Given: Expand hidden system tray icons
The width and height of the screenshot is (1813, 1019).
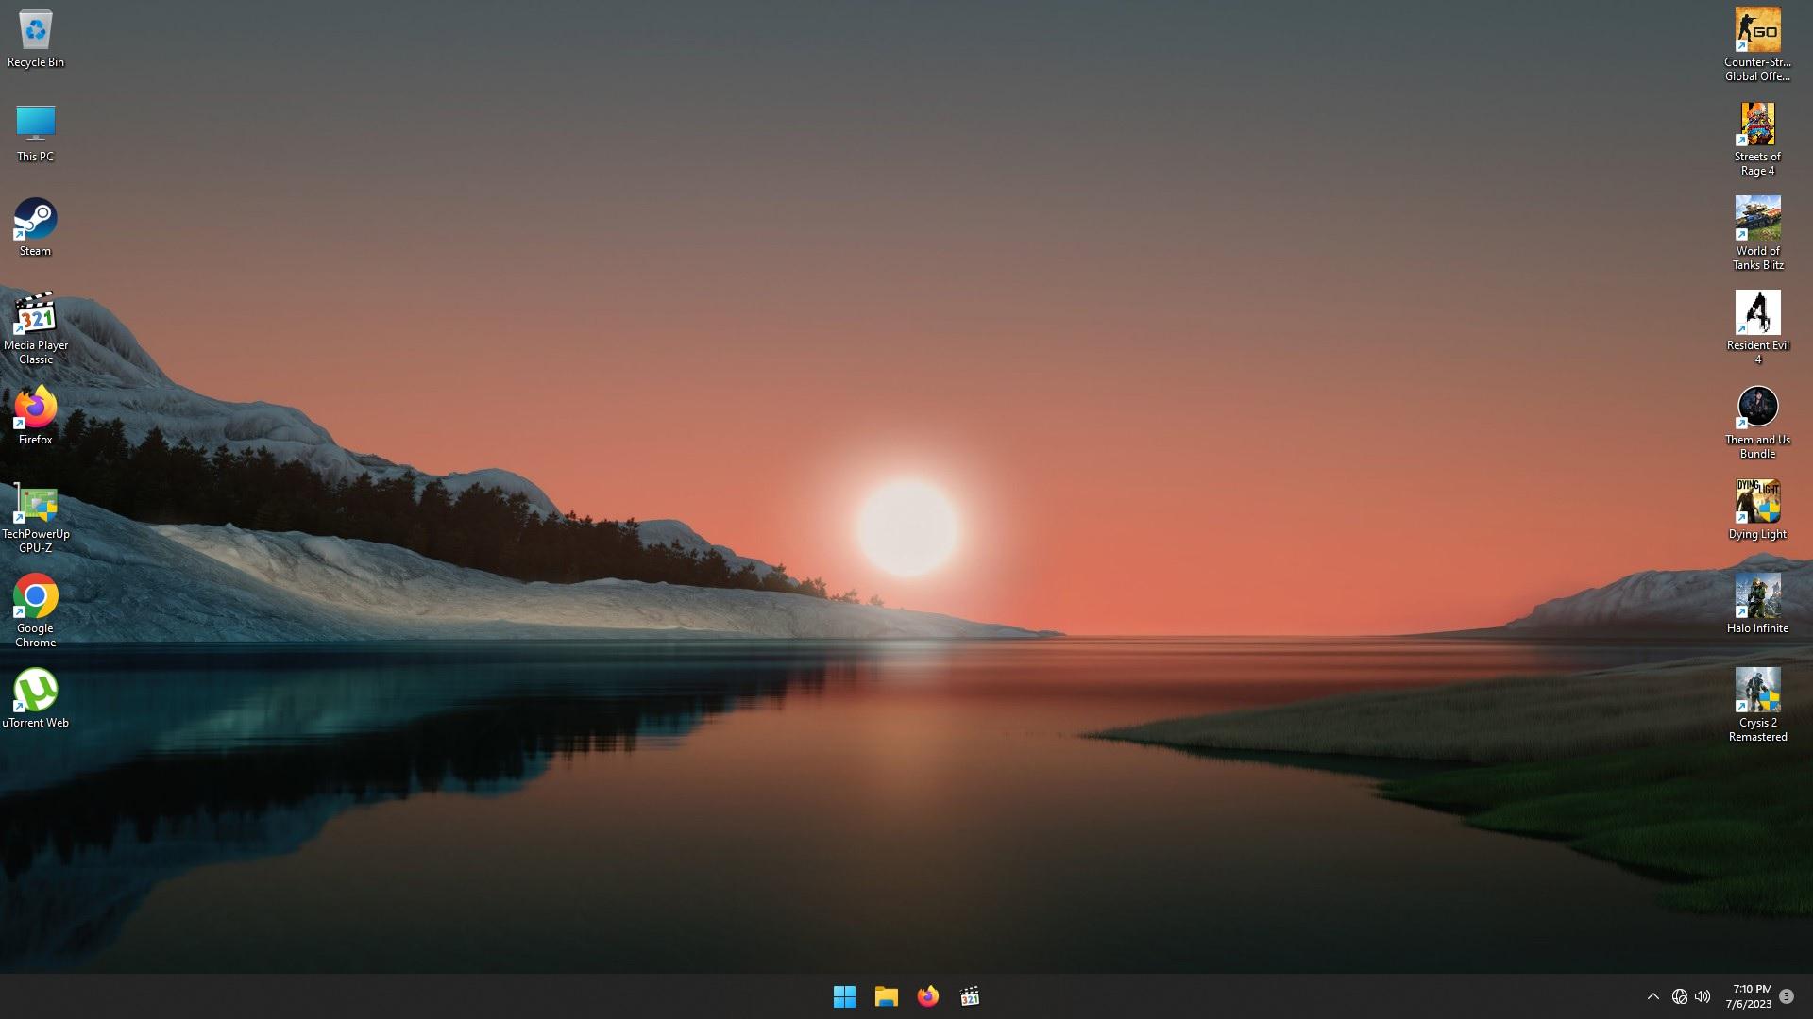Looking at the screenshot, I should [1653, 995].
